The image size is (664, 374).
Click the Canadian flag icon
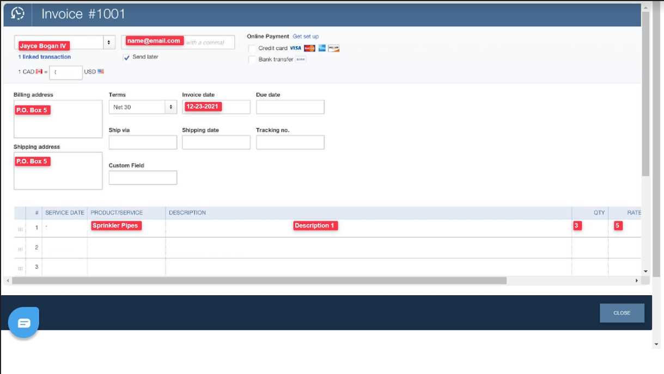tap(39, 72)
